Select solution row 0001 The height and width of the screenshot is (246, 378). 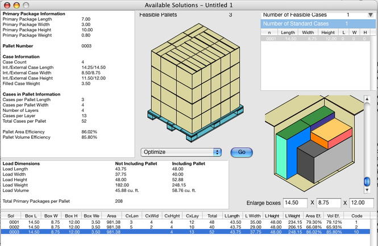(185, 222)
